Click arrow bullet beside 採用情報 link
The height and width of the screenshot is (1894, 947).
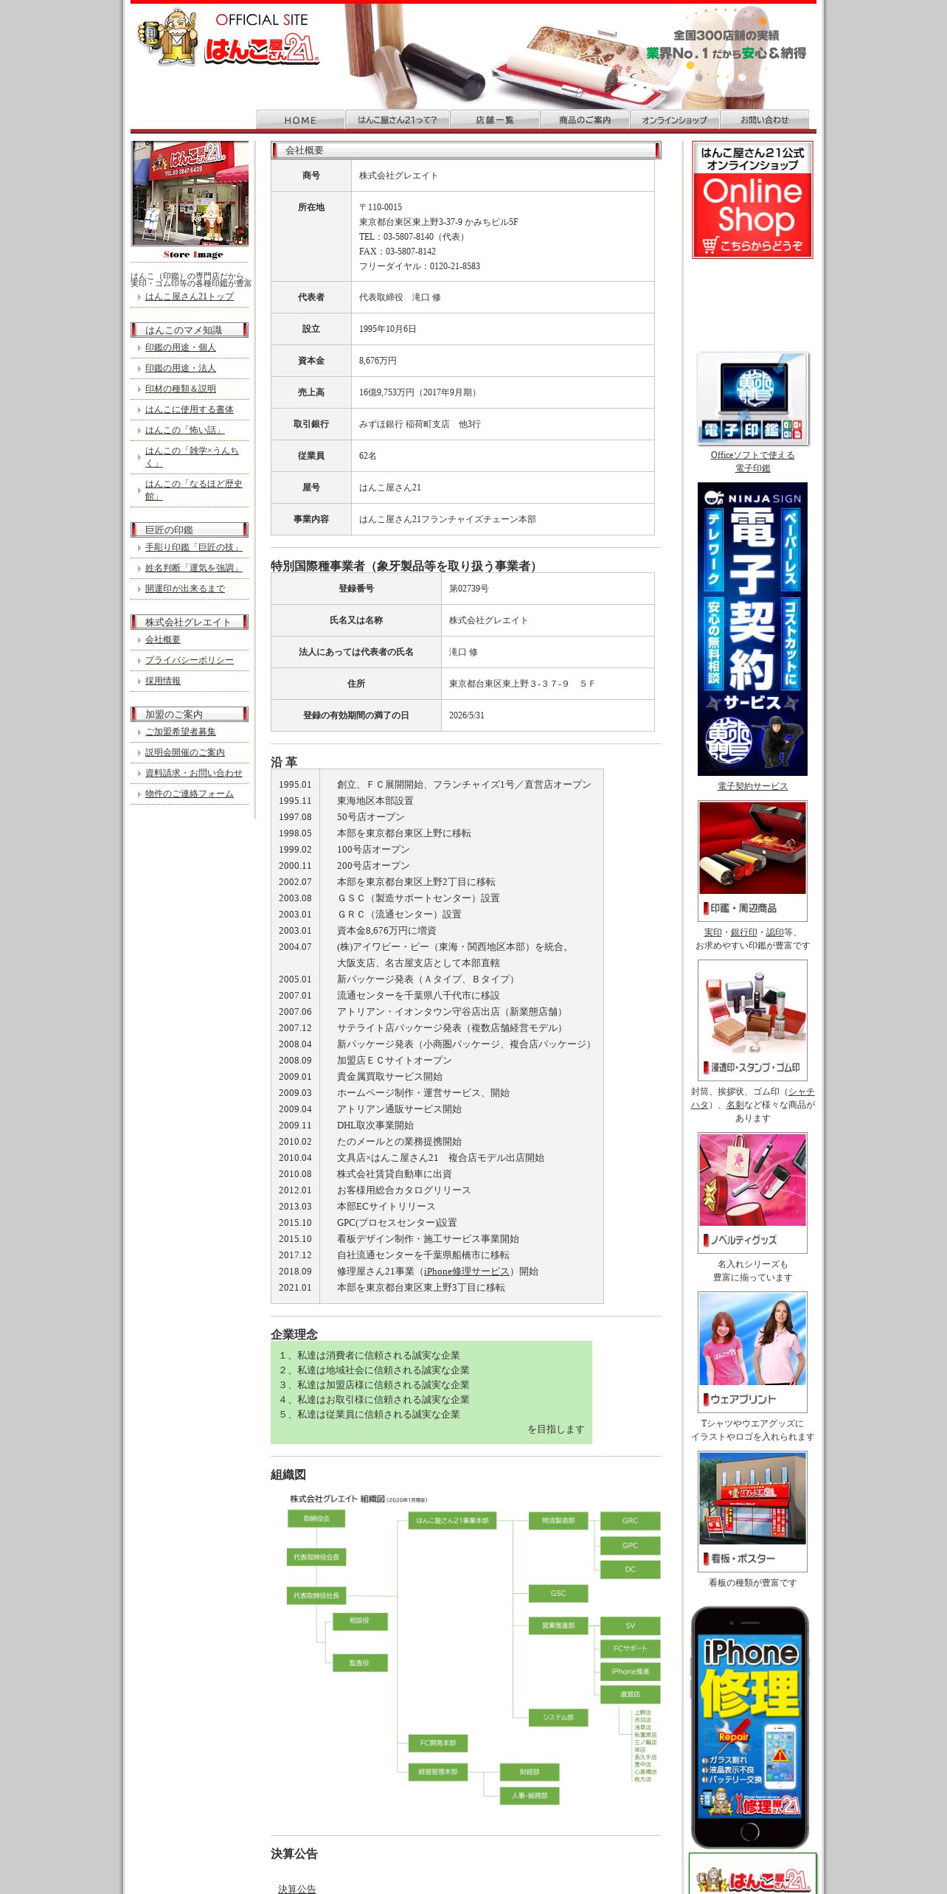139,681
